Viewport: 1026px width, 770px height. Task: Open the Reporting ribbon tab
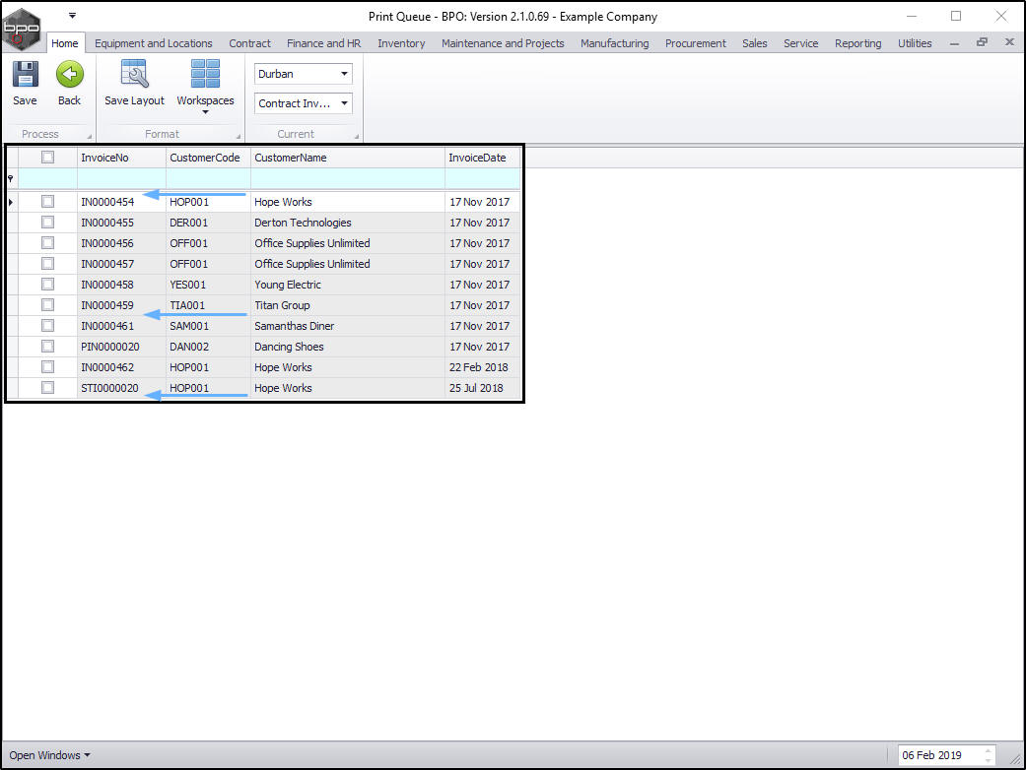[857, 43]
